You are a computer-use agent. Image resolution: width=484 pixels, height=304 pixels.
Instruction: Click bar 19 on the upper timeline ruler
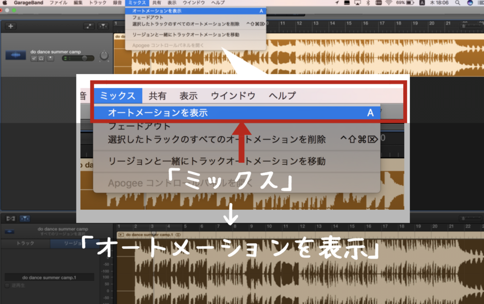coord(415,24)
